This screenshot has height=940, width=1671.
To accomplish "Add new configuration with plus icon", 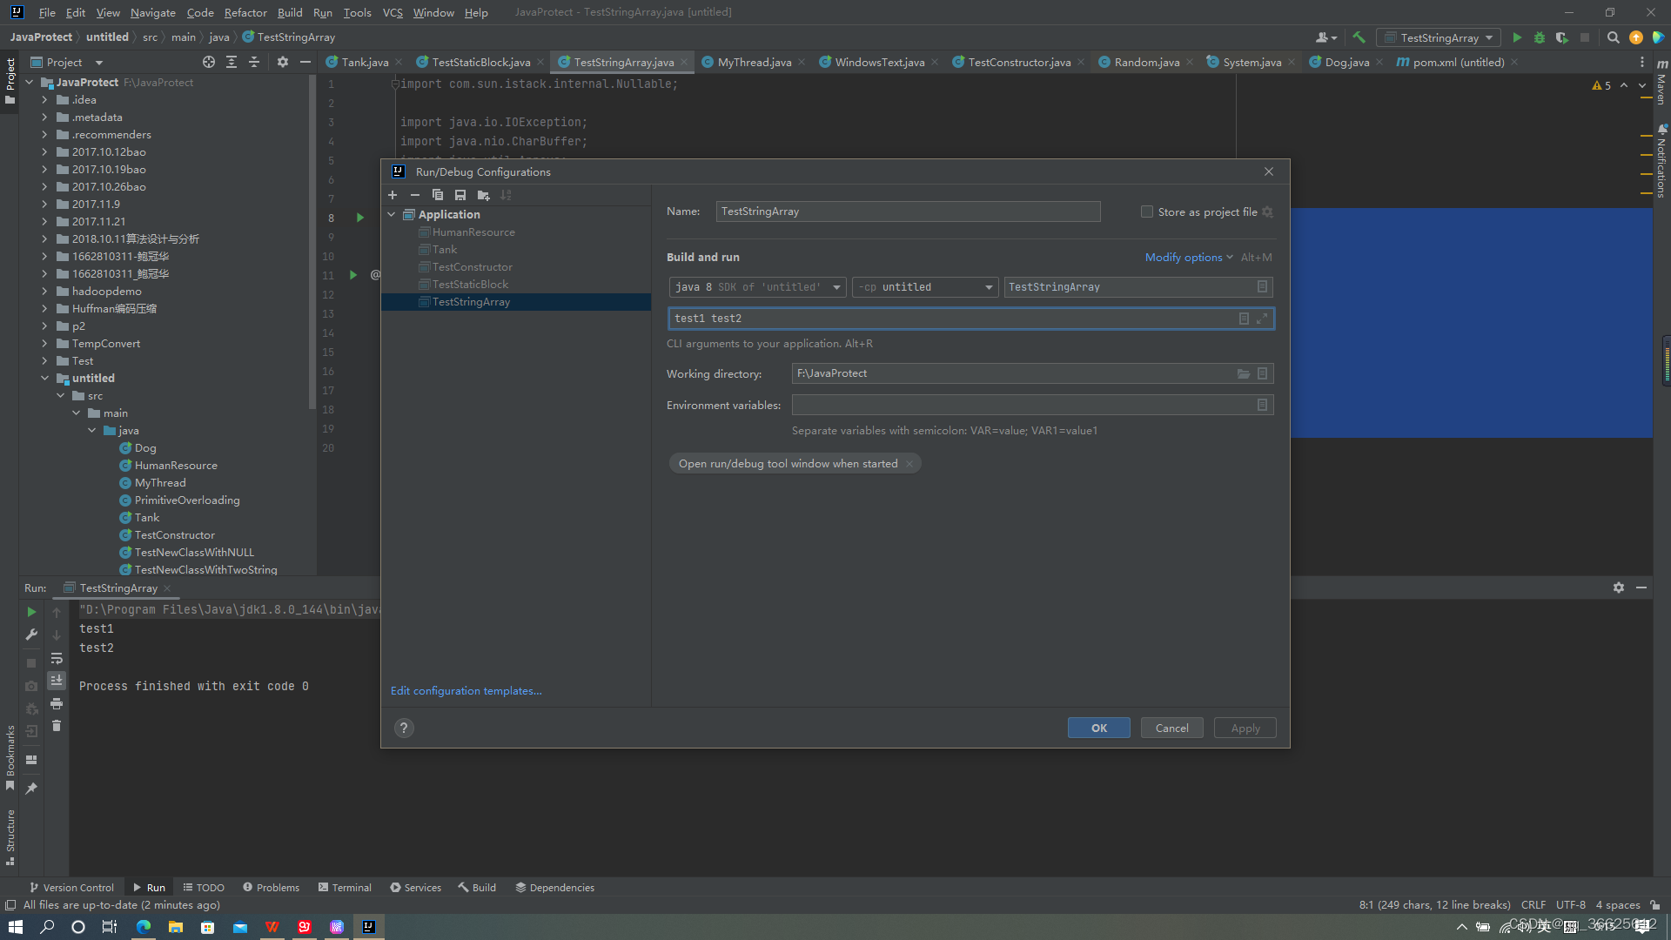I will 393,195.
